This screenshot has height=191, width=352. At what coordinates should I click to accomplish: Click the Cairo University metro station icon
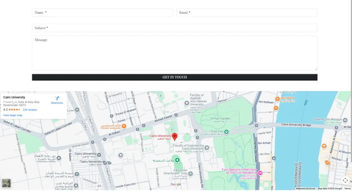pos(99,155)
